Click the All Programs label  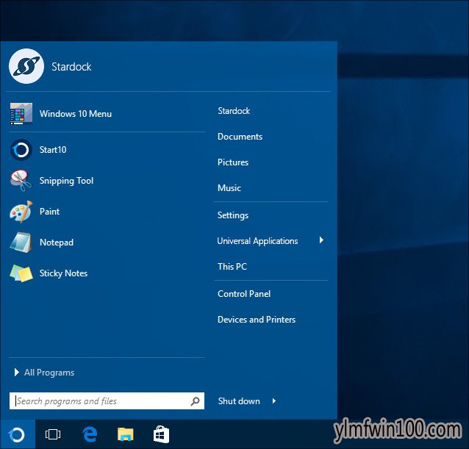[x=49, y=373]
